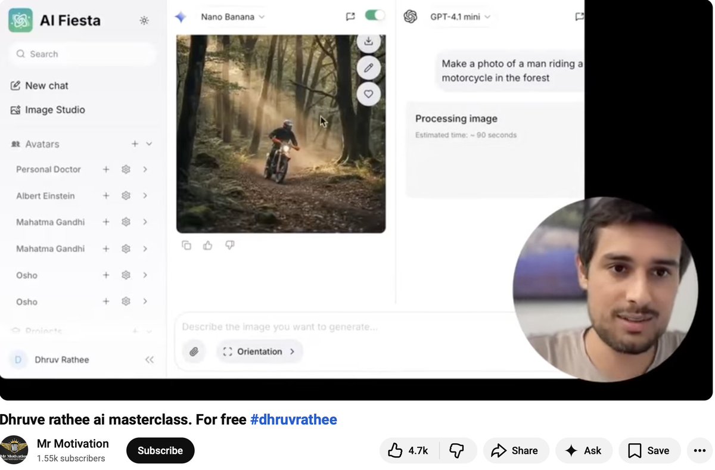Thumbs down the Nano Banana image
Viewport: 715px width, 470px height.
point(230,245)
